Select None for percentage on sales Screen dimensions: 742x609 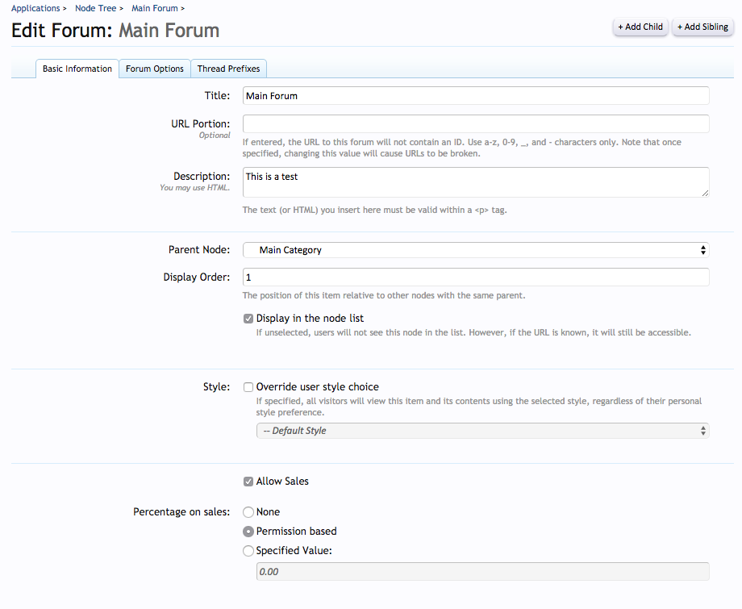[248, 512]
